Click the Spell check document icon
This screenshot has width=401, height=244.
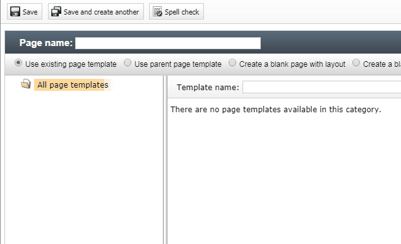(x=157, y=11)
